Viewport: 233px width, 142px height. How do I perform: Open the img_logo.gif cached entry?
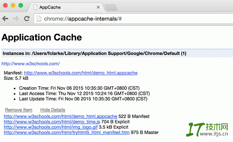click(51, 127)
